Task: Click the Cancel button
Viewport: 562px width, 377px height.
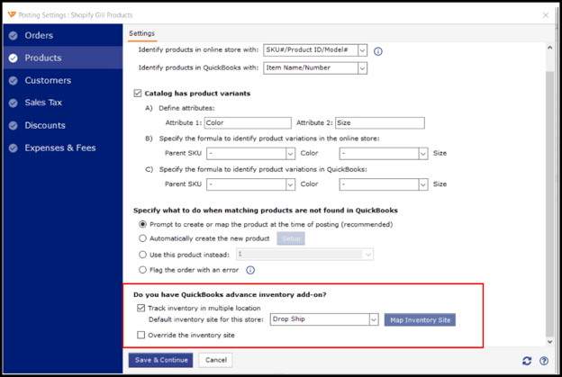Action: pyautogui.click(x=216, y=360)
